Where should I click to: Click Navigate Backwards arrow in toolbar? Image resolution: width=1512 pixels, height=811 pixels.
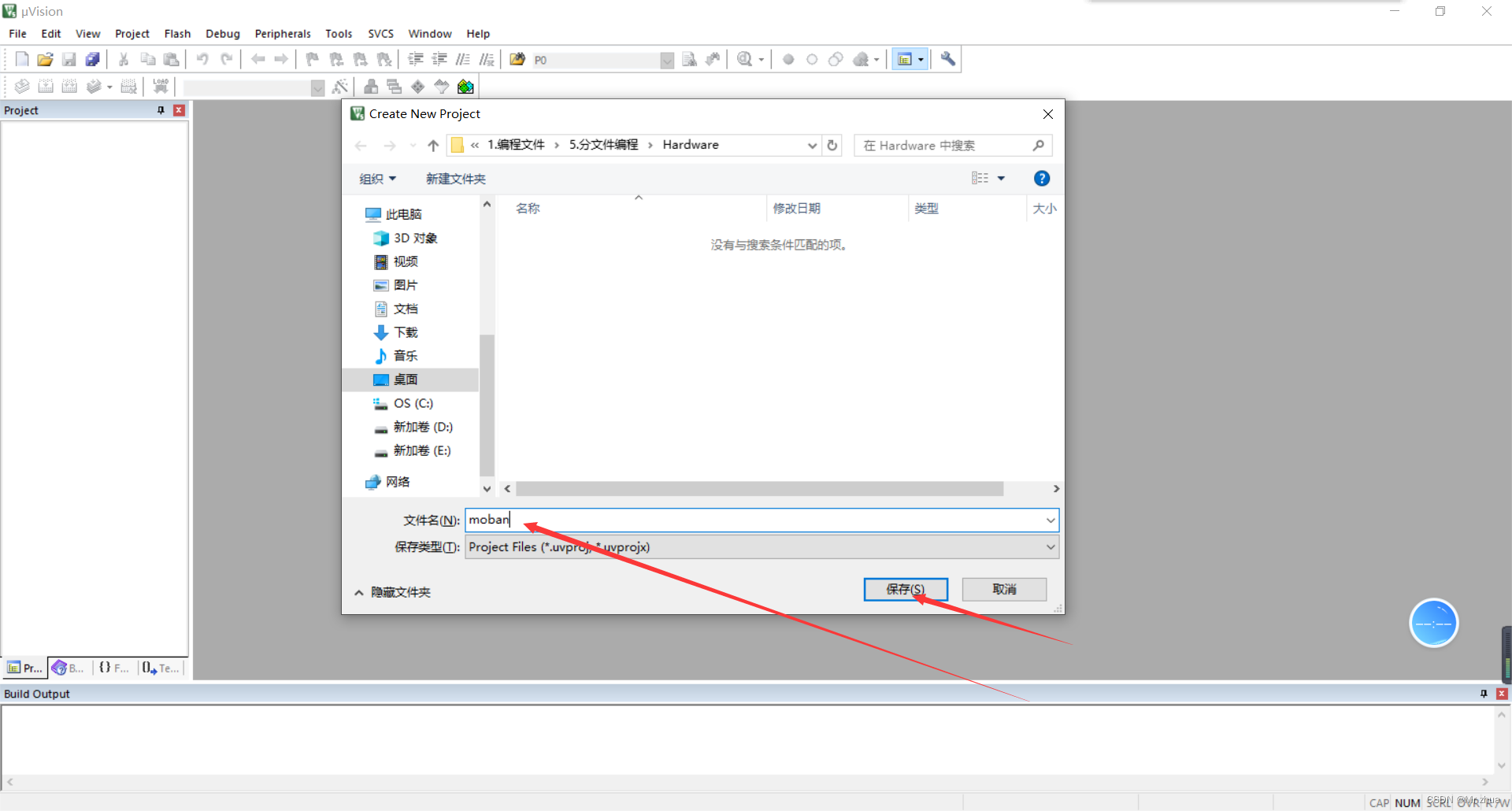[x=258, y=59]
